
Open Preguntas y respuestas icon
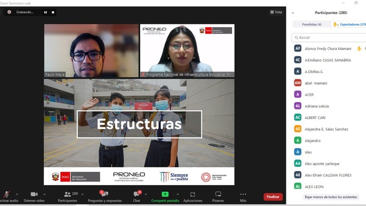click(104, 194)
